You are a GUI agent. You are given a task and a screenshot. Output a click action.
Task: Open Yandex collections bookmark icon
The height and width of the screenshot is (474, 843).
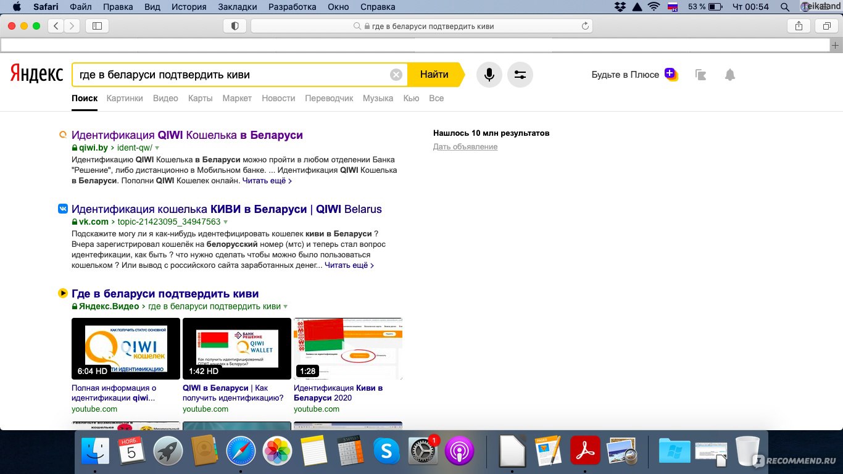[x=700, y=75]
